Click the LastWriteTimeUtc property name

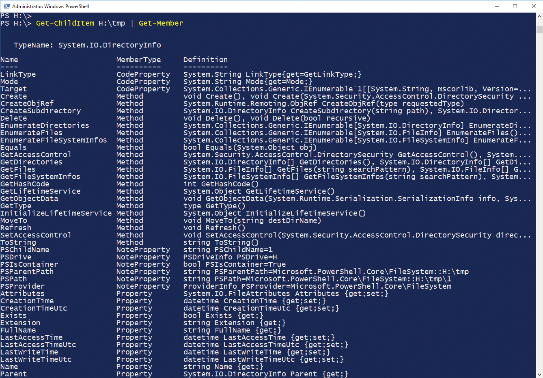[x=36, y=359]
